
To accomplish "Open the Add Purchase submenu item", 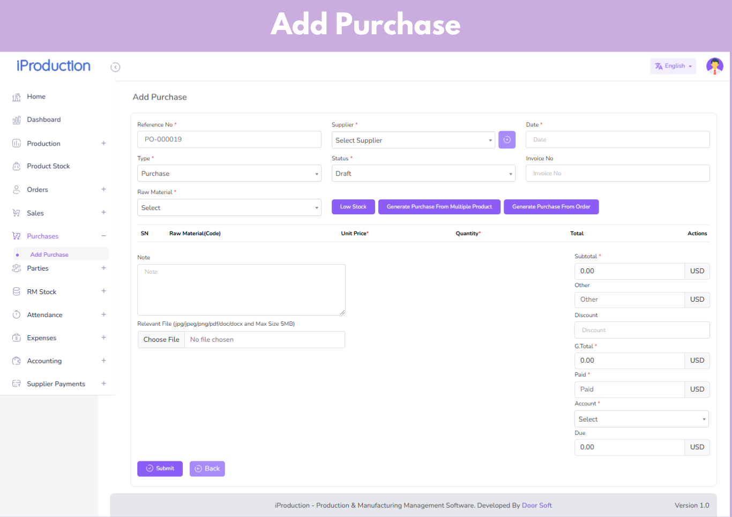I will tap(49, 254).
